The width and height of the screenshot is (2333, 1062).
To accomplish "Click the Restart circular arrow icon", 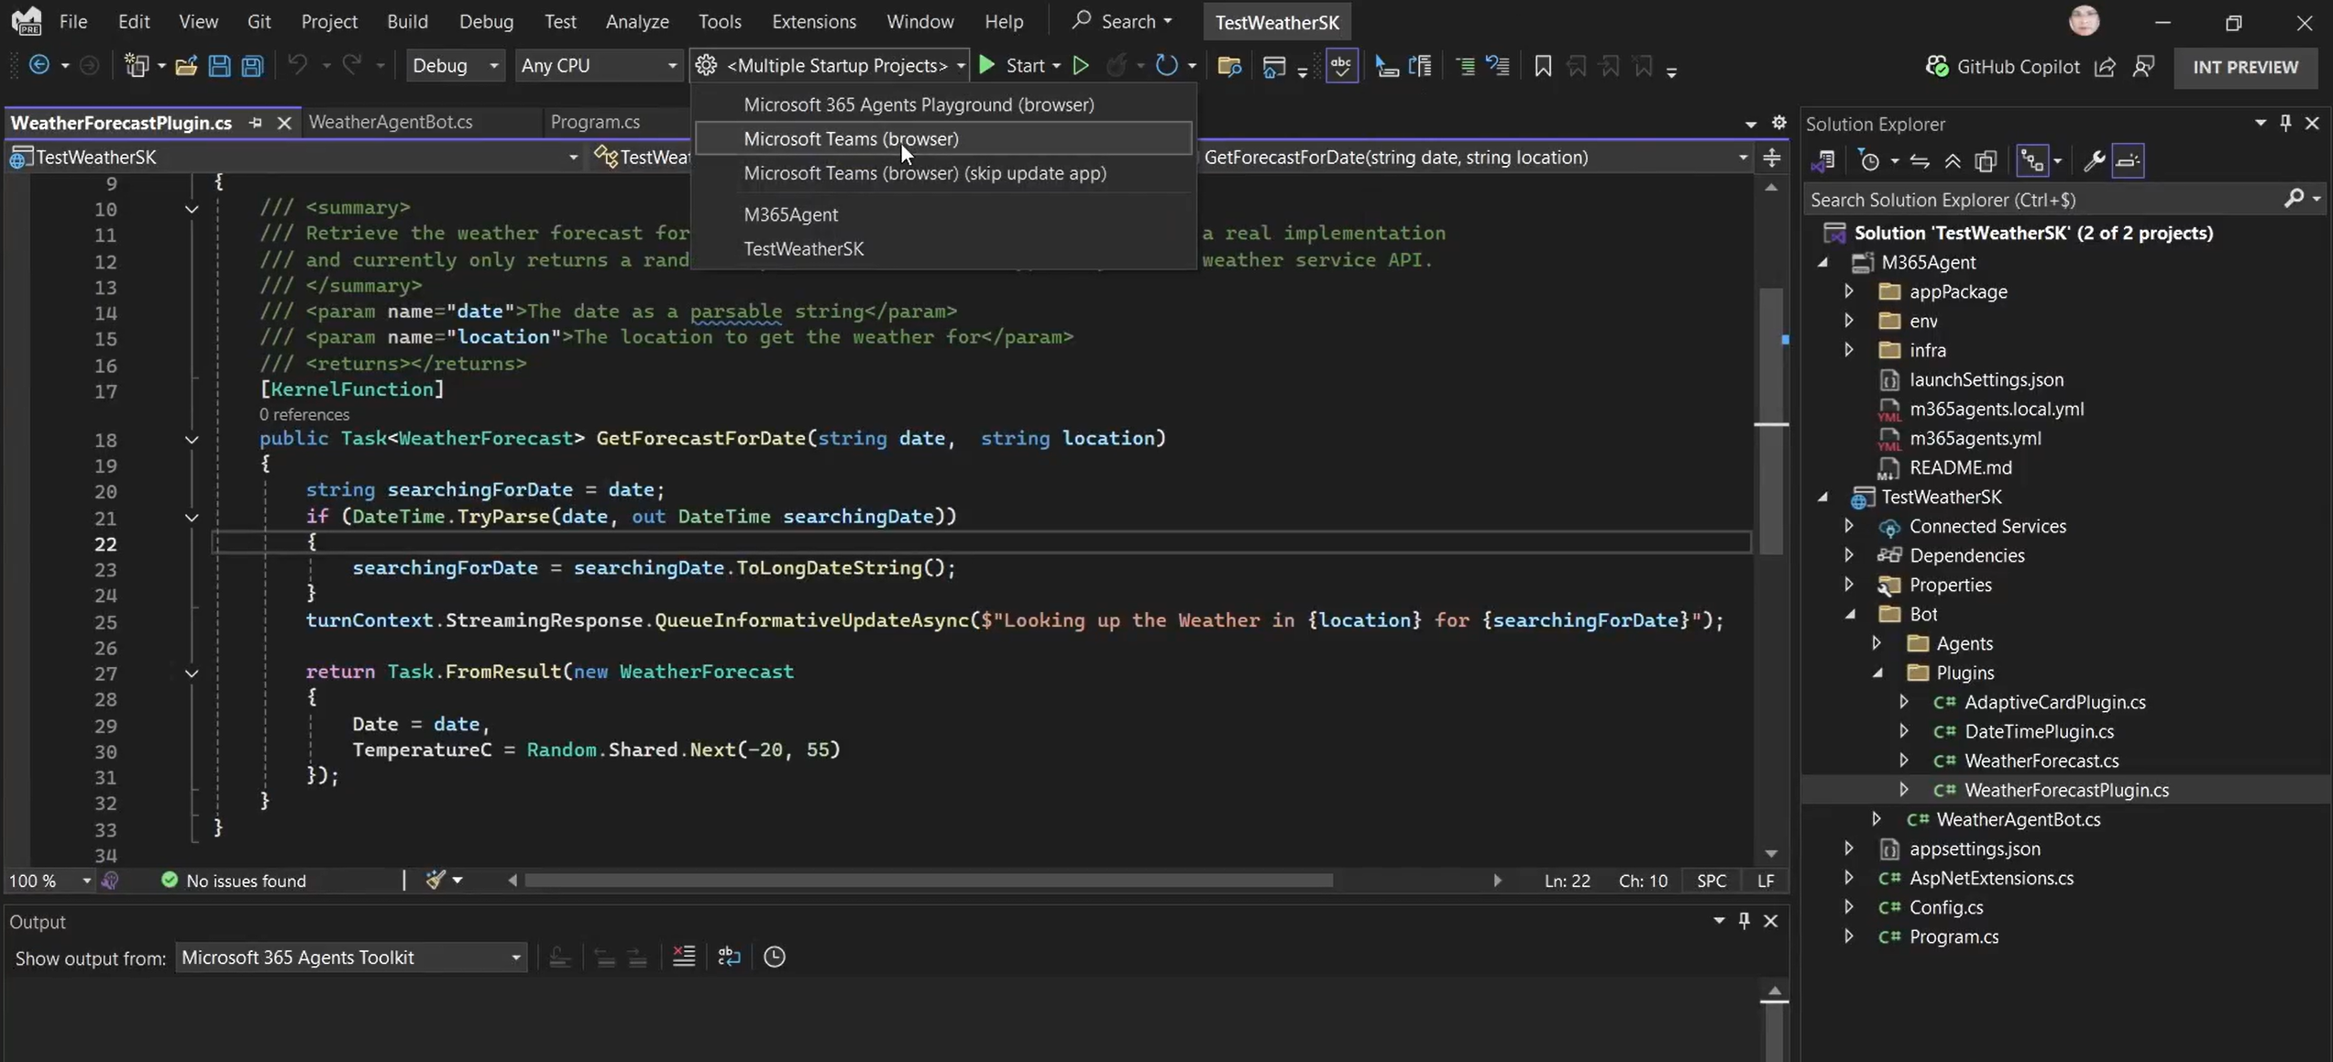I will click(x=1166, y=65).
